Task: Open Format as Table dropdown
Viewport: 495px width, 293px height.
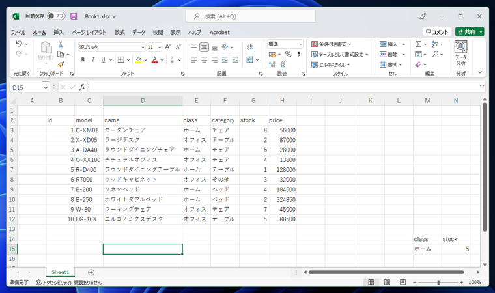Action: pyautogui.click(x=340, y=54)
